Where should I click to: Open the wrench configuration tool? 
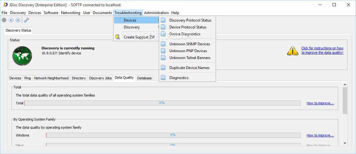(x=27, y=20)
